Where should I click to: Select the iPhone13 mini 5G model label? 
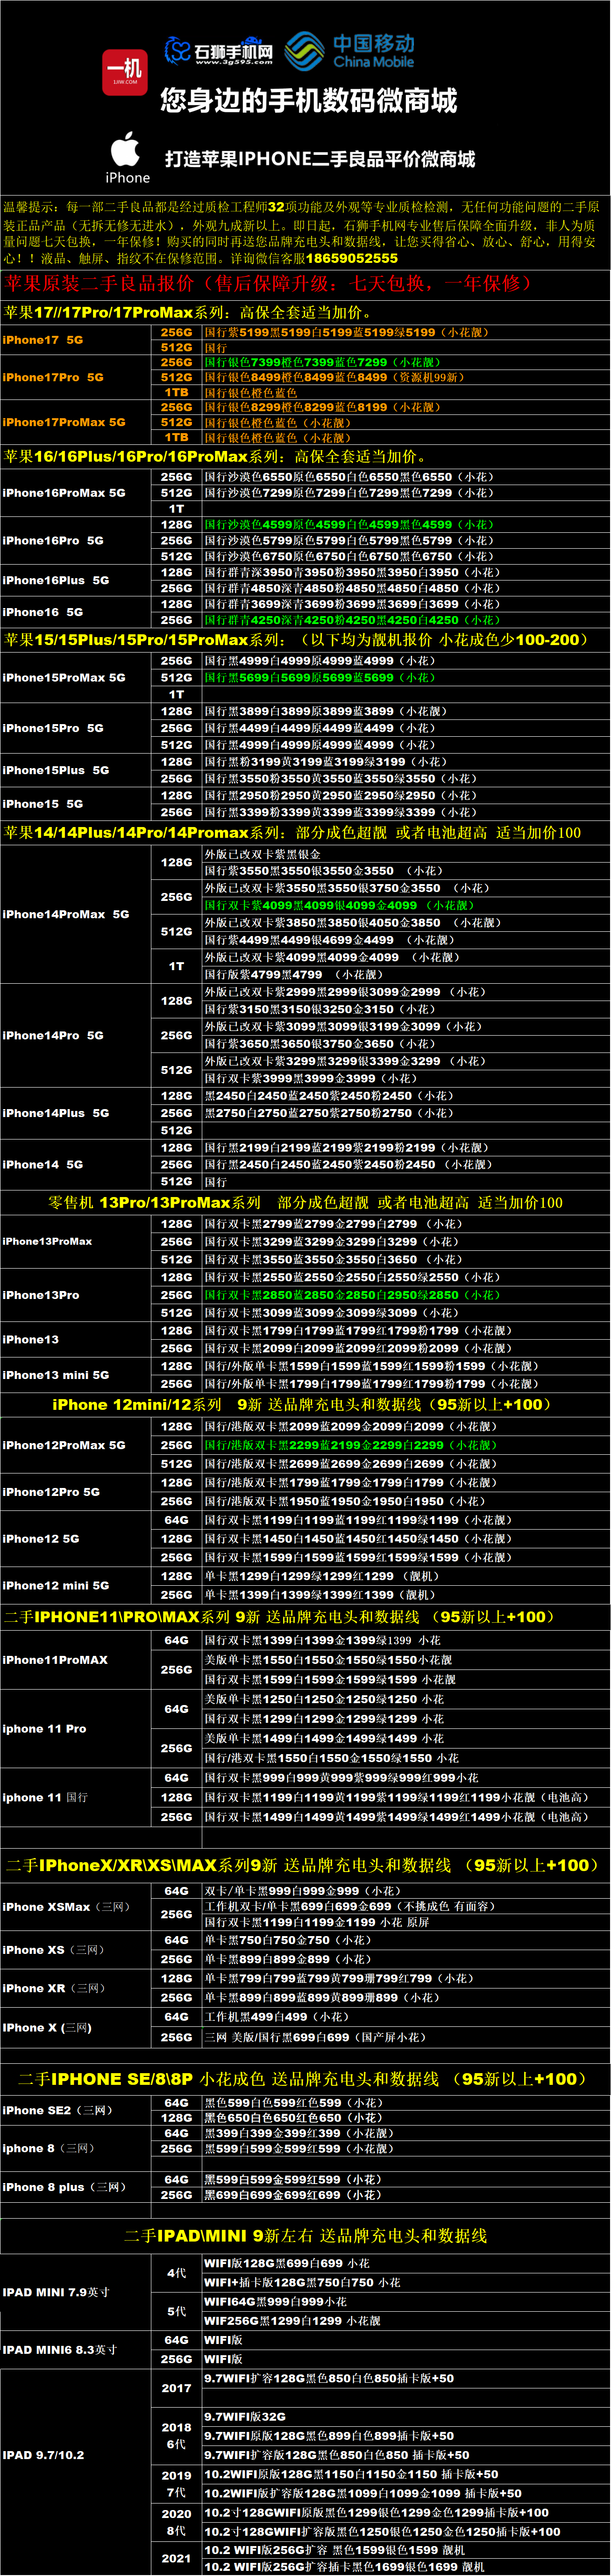(56, 1375)
